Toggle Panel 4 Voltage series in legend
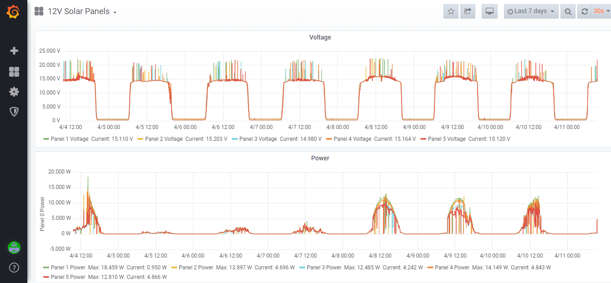Image resolution: width=611 pixels, height=283 pixels. click(x=352, y=139)
